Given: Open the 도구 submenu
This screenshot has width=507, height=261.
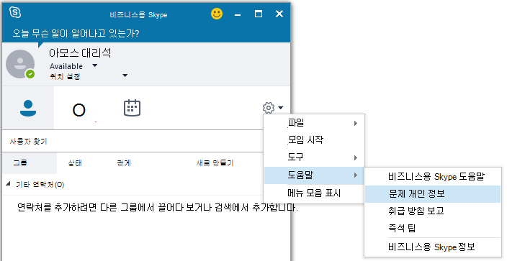Looking at the screenshot, I should [314, 157].
